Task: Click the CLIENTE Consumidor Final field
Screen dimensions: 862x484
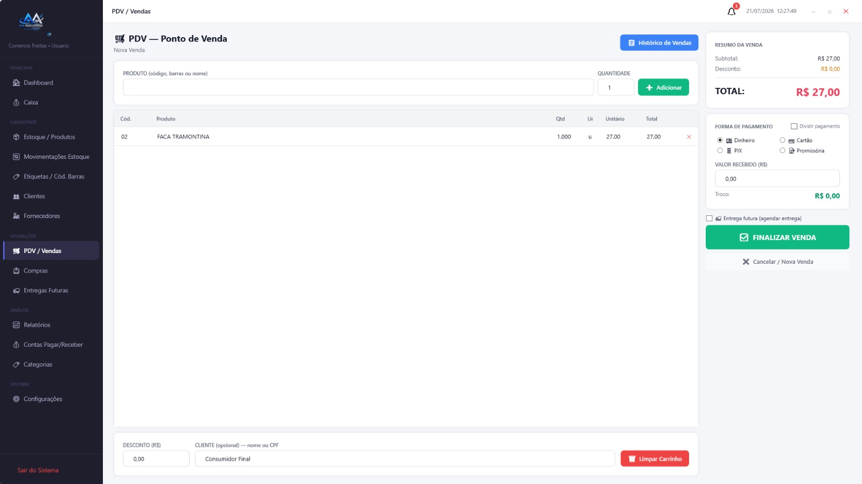Action: tap(405, 459)
